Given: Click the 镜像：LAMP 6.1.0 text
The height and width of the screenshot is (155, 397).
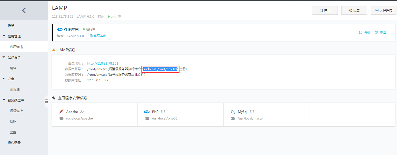Looking at the screenshot, I should 70,36.
